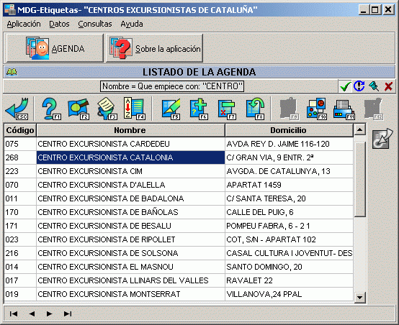
Task: Click Sobre la aplicación button
Action: pos(154,48)
